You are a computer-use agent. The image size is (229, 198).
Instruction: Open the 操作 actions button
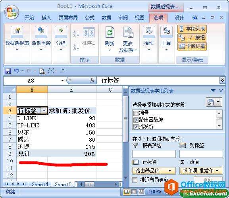149,38
